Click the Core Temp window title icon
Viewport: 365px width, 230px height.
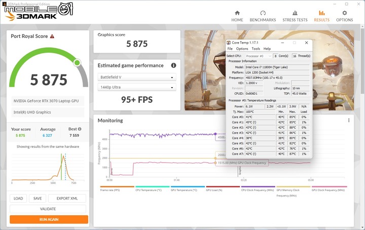tap(229, 43)
